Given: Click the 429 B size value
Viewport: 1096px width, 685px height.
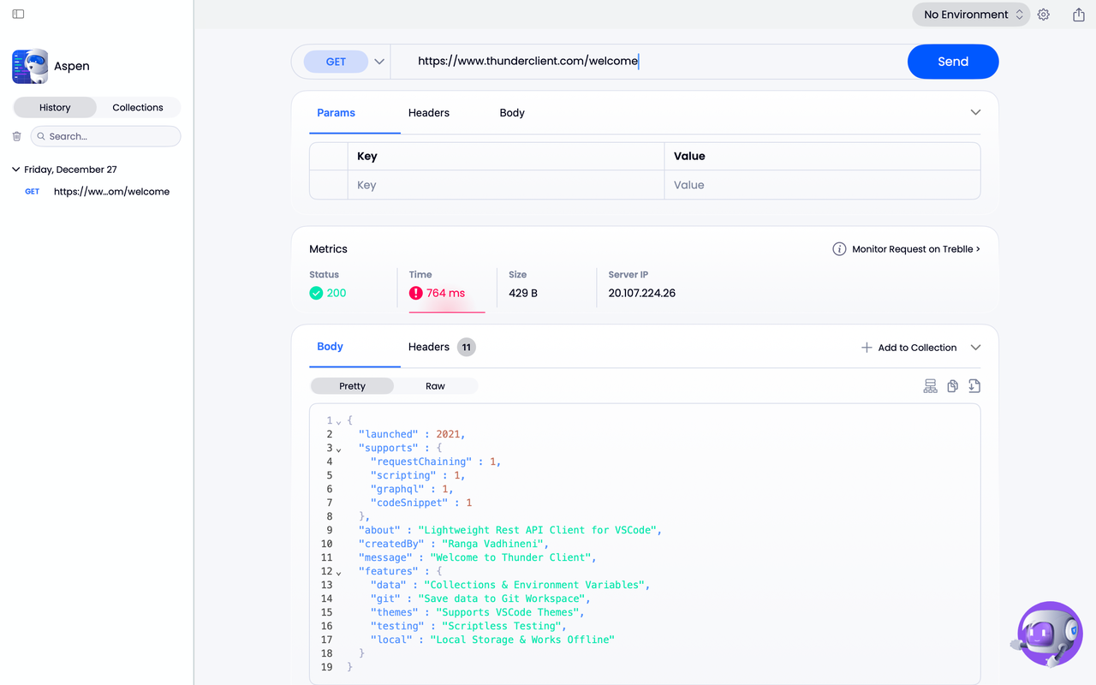Looking at the screenshot, I should click(523, 293).
